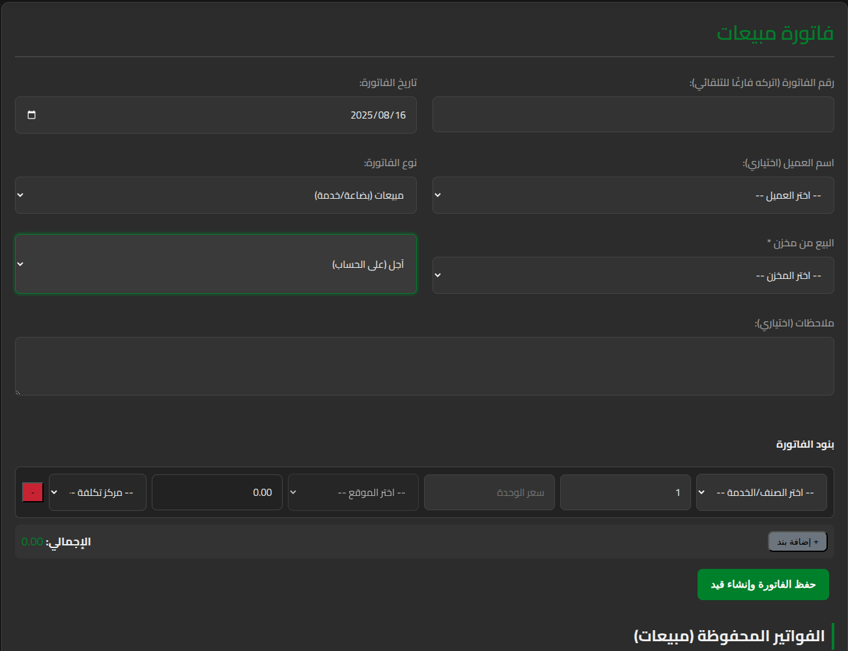This screenshot has width=848, height=651.
Task: Expand the cost center dropdown
Action: coord(98,493)
